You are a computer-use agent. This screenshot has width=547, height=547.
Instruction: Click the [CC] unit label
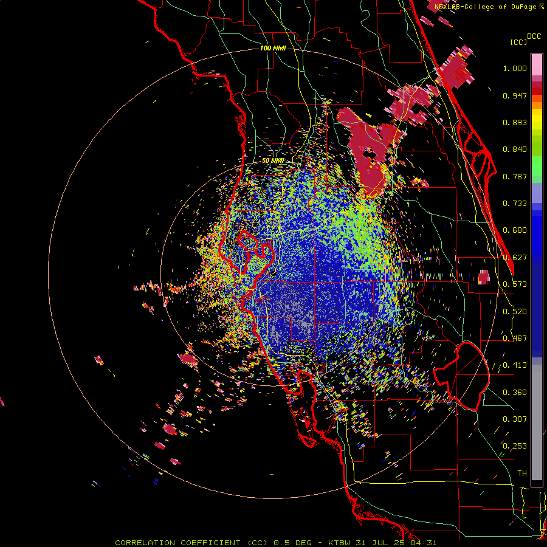[518, 42]
